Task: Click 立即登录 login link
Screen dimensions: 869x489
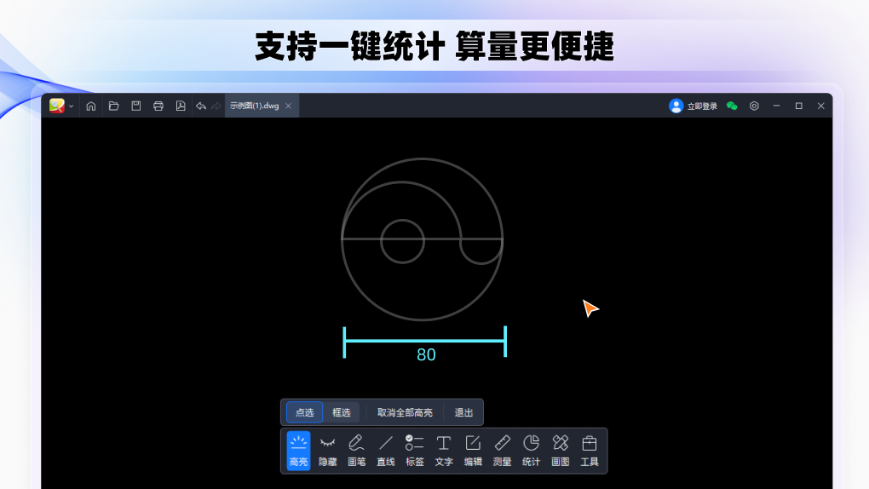Action: click(x=702, y=106)
